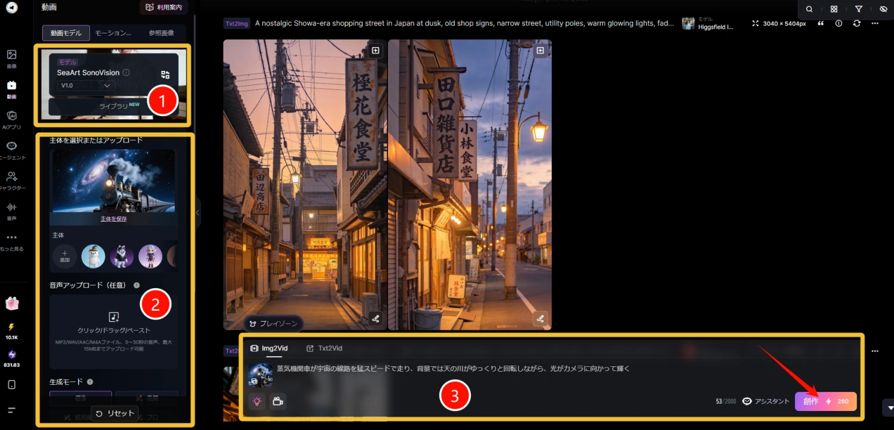Open the 音声 audio section
This screenshot has height=430, width=894.
click(x=11, y=211)
